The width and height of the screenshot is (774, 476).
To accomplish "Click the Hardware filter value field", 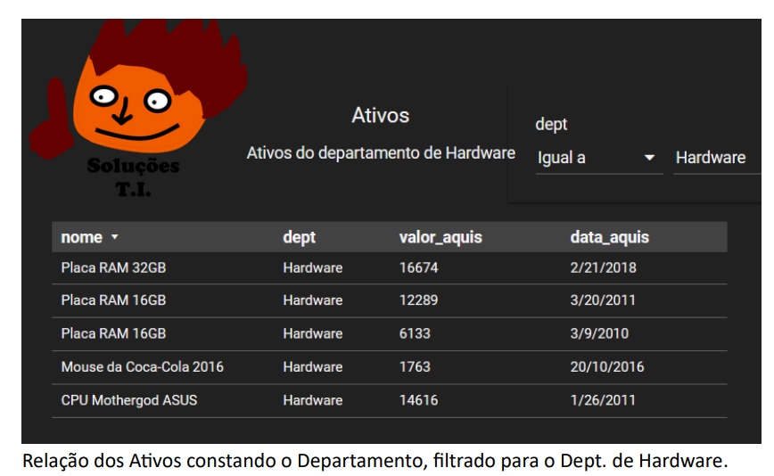I will coord(717,158).
